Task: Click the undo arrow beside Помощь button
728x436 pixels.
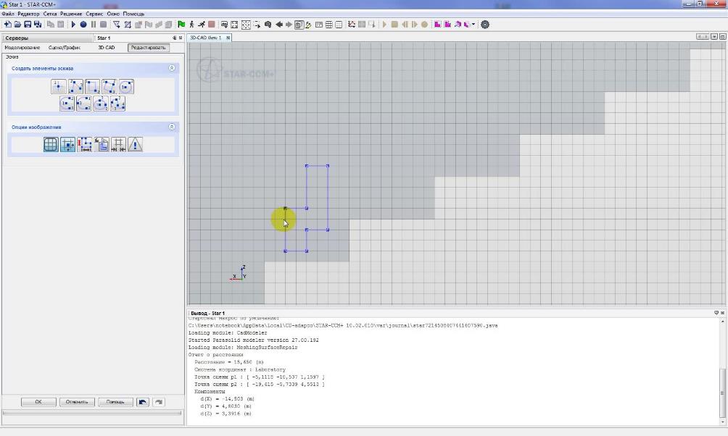Action: coord(143,402)
